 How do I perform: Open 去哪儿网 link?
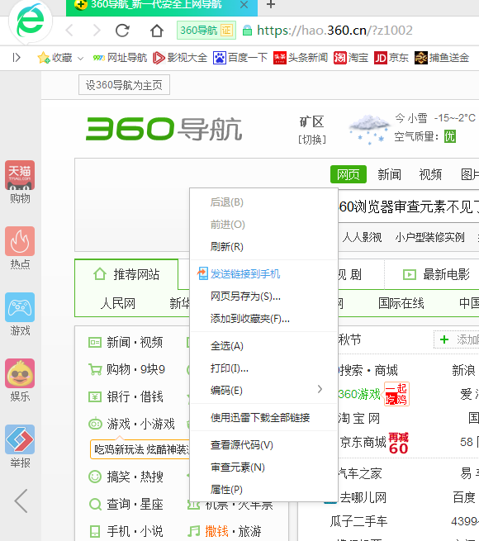363,497
